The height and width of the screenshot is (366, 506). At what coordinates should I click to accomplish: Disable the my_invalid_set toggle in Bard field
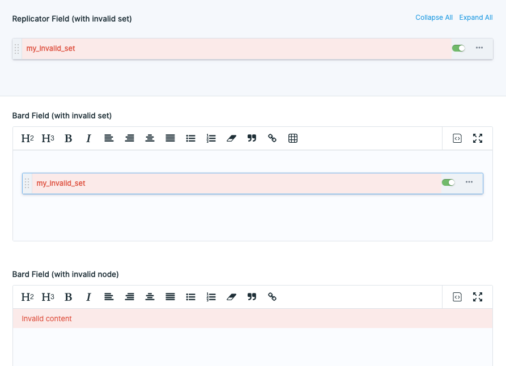448,182
